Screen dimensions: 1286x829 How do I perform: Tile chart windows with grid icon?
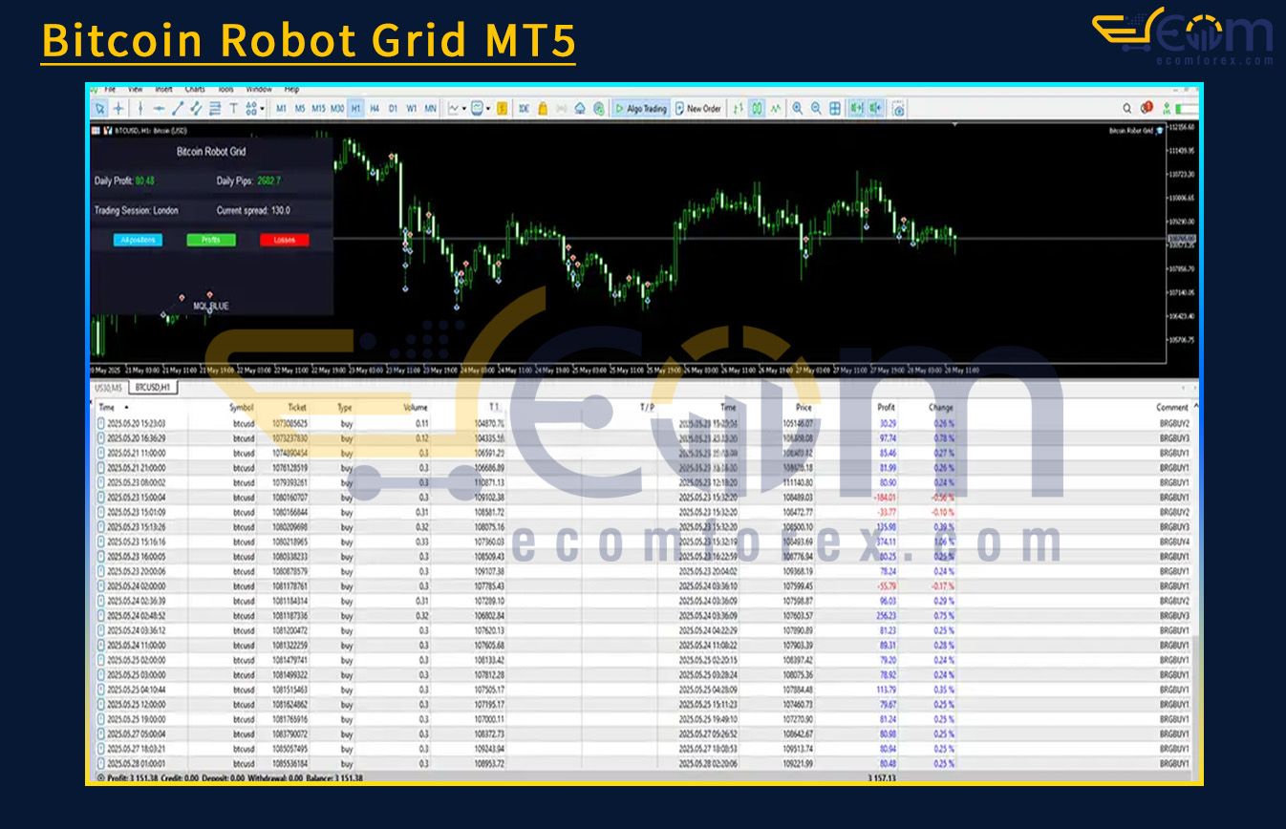click(835, 109)
